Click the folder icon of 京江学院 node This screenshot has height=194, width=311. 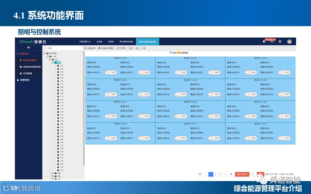pos(48,53)
